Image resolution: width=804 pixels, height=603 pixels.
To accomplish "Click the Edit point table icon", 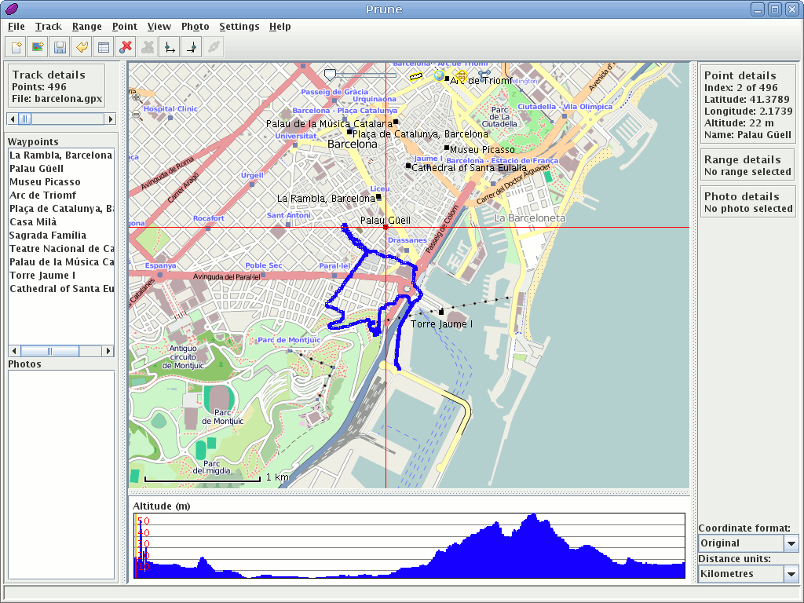I will pyautogui.click(x=104, y=48).
